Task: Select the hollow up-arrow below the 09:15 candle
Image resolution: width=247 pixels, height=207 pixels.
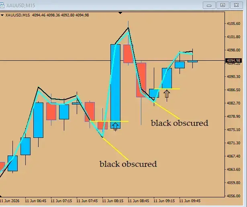Action: click(x=167, y=94)
